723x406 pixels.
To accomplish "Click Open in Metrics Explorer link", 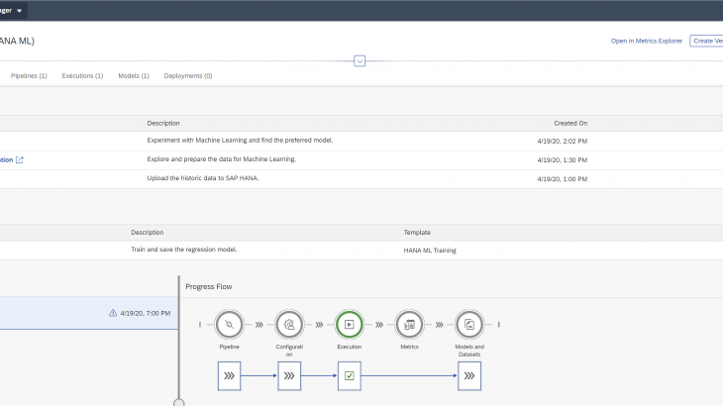I will coord(646,41).
